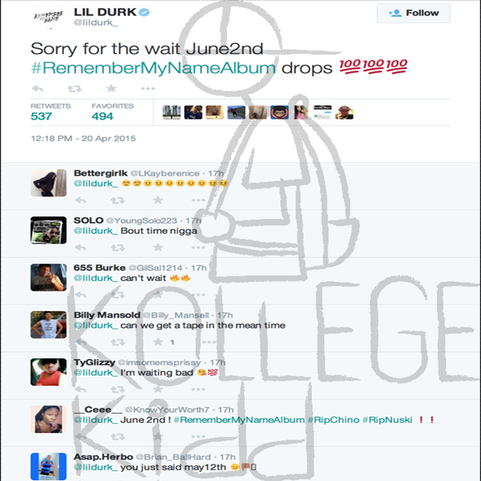This screenshot has height=481, width=481.
Task: Open the #RipNuski hashtag
Action: [x=387, y=420]
